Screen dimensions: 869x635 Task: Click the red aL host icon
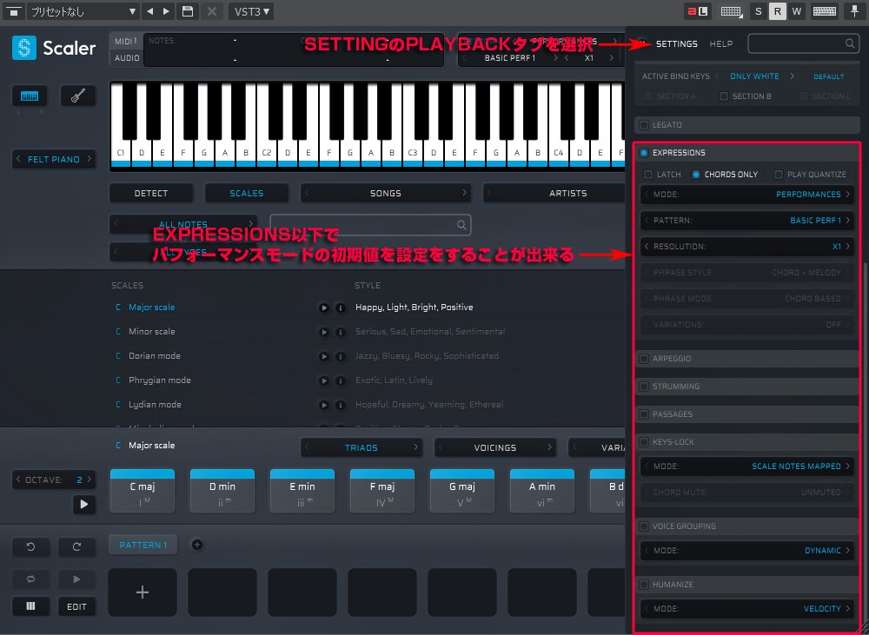698,11
